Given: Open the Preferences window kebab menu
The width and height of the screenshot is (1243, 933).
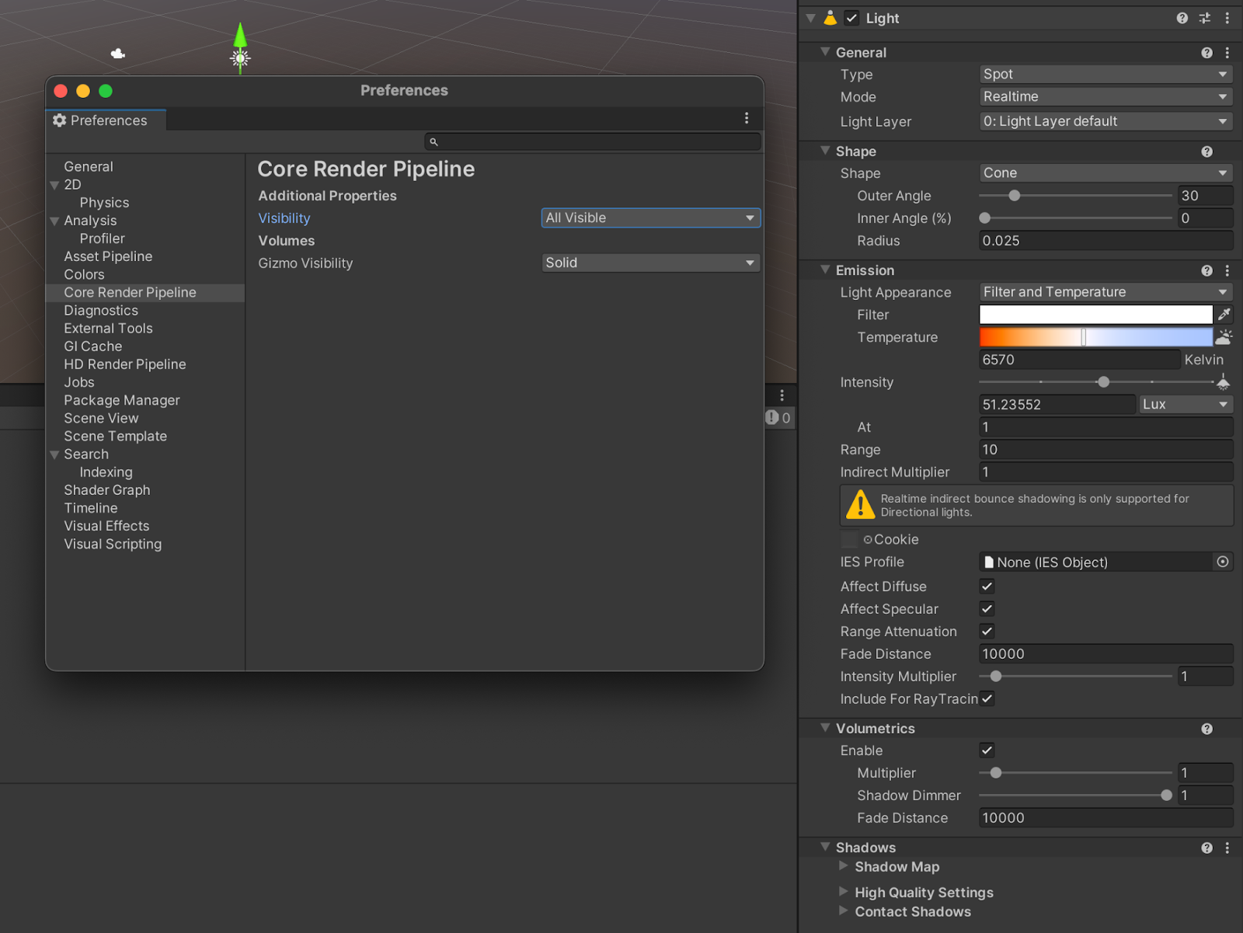Looking at the screenshot, I should pyautogui.click(x=747, y=118).
